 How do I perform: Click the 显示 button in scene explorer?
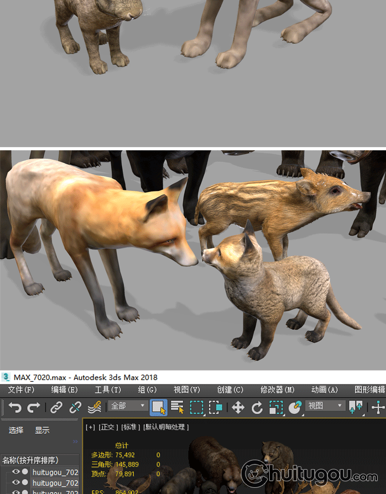point(42,430)
